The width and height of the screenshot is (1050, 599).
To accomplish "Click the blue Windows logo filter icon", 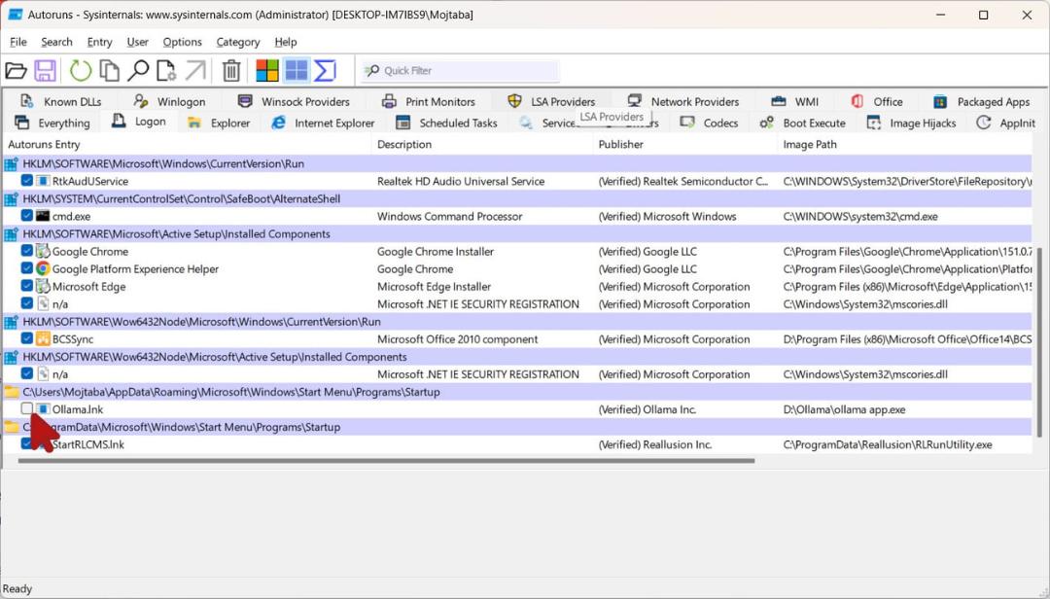I will (x=296, y=70).
